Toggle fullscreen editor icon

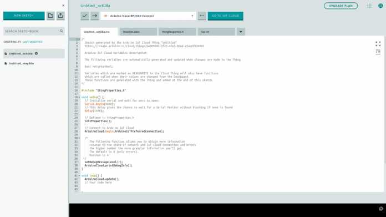(x=378, y=44)
